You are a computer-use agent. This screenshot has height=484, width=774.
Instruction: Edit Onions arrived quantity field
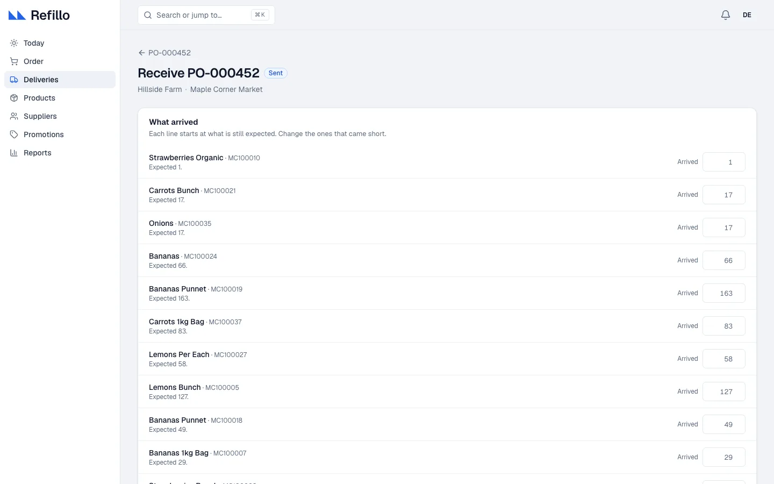[724, 227]
